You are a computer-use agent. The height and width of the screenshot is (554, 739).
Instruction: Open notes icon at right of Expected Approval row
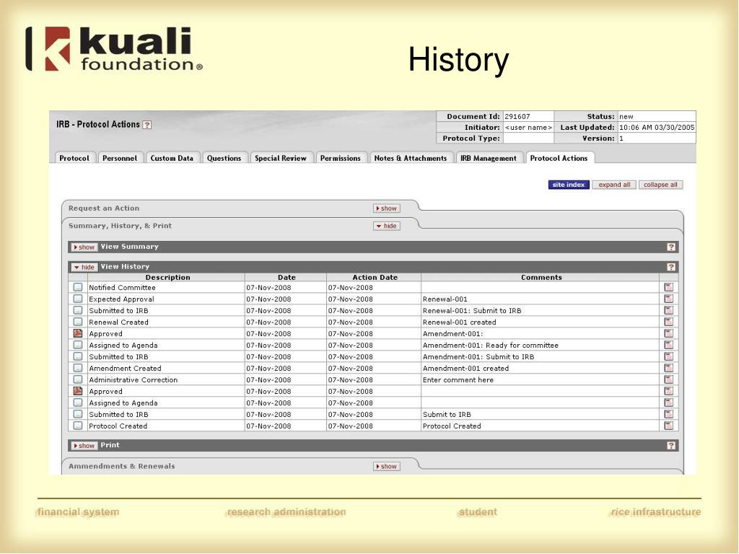(668, 299)
